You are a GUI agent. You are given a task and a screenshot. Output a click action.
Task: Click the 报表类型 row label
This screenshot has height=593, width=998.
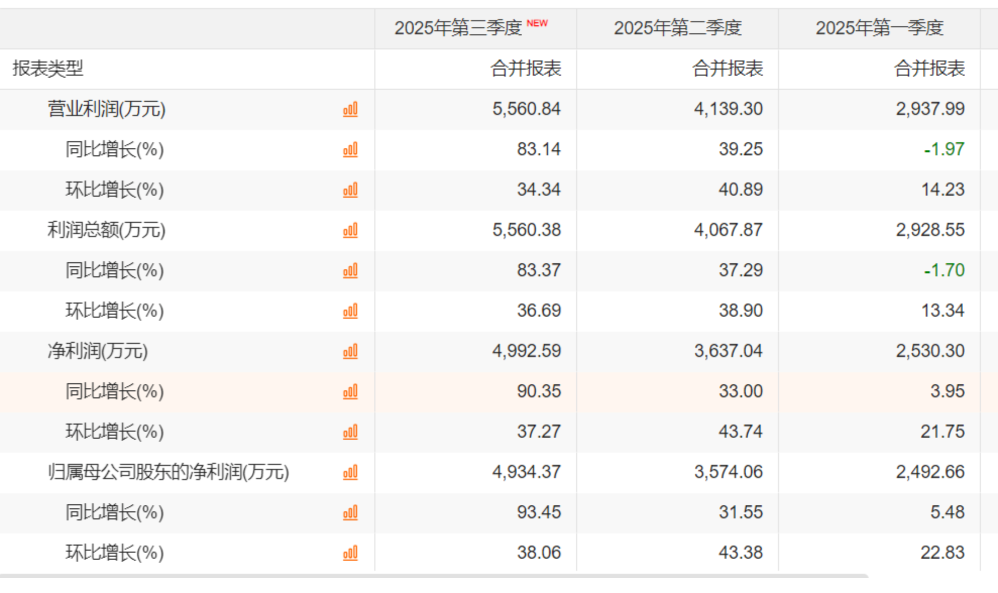[48, 69]
